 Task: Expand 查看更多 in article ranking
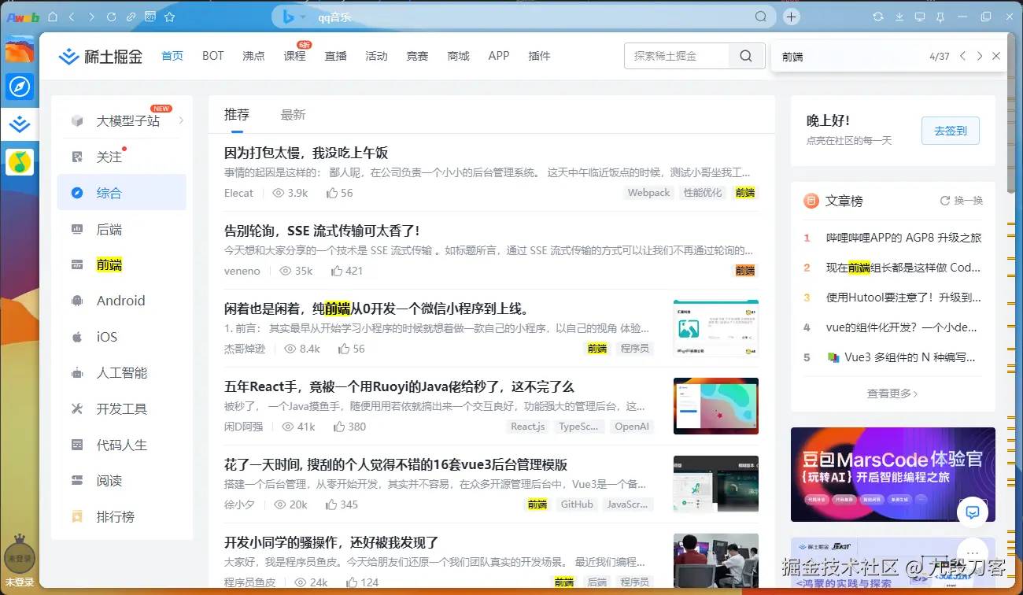tap(892, 393)
